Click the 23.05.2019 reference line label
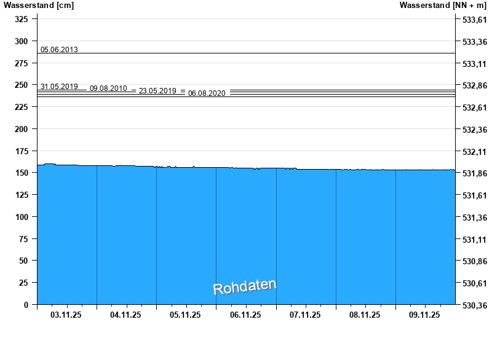 [x=157, y=91]
